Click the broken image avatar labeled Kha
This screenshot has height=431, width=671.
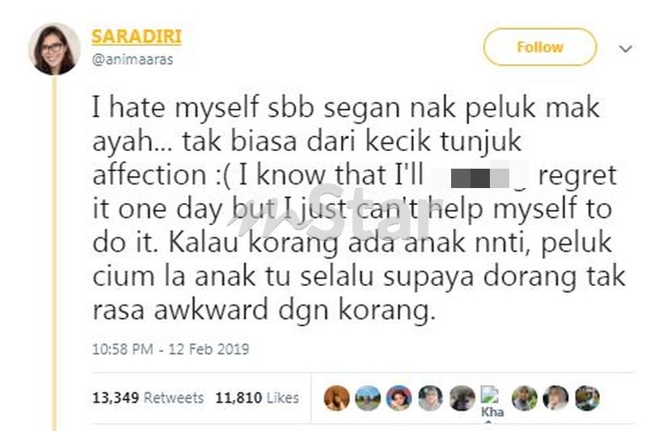click(492, 401)
